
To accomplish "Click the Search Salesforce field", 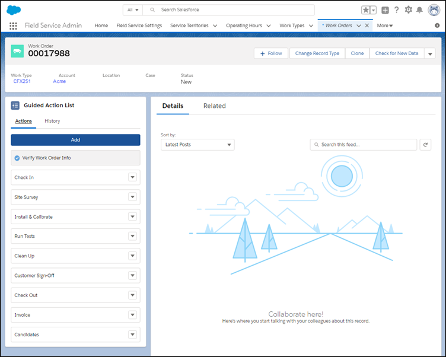I will [229, 9].
